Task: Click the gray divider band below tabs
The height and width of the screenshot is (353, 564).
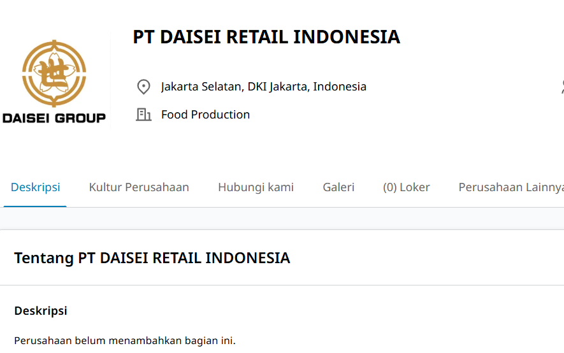Action: 282,219
